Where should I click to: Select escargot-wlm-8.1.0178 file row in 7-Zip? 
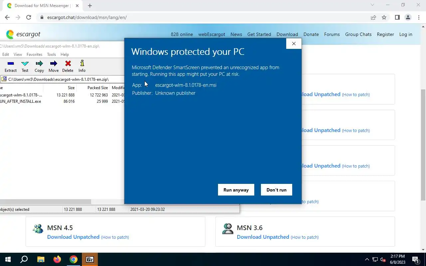pos(62,95)
